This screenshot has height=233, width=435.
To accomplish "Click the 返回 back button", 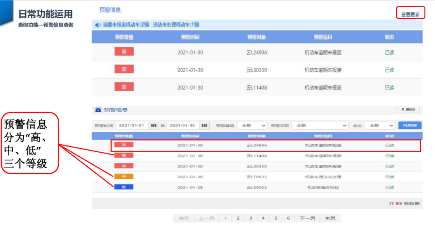I will pos(408,110).
